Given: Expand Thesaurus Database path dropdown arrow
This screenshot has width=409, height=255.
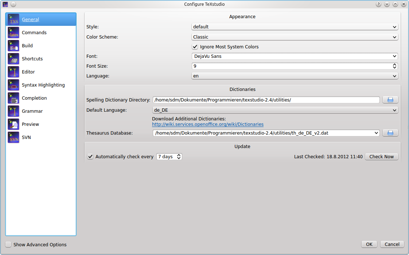Looking at the screenshot, I should pyautogui.click(x=376, y=133).
